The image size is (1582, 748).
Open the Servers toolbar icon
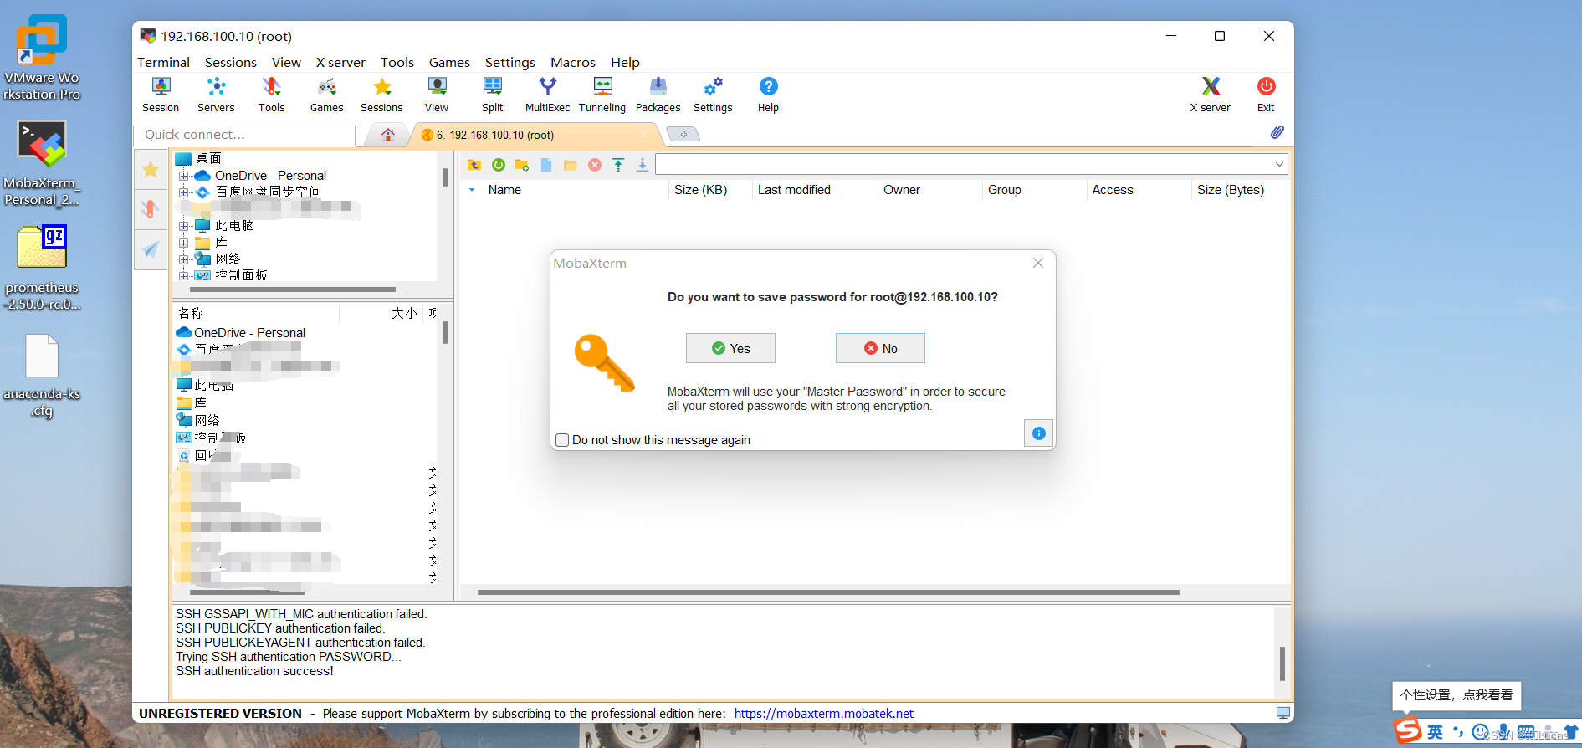[x=216, y=95]
